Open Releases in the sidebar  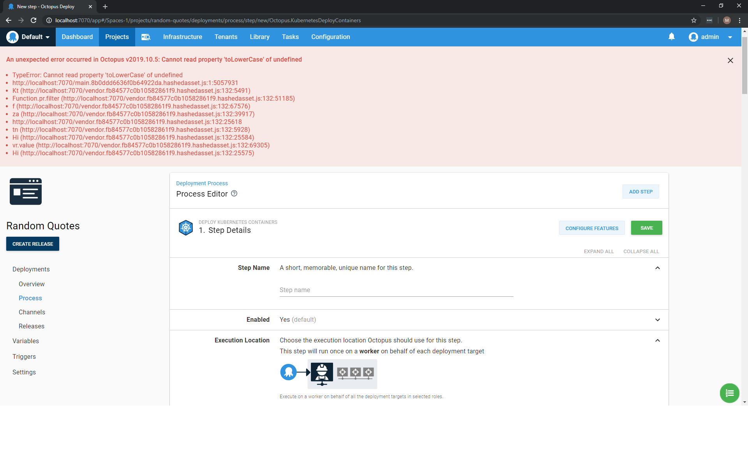32,326
